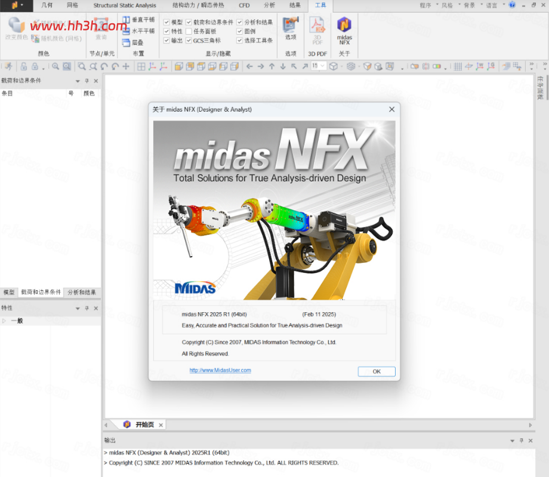Open the 风格 style dropdown

pos(451,5)
